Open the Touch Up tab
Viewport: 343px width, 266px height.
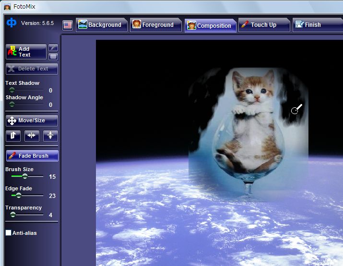[264, 25]
